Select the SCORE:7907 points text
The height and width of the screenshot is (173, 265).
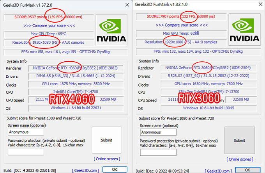click(163, 16)
